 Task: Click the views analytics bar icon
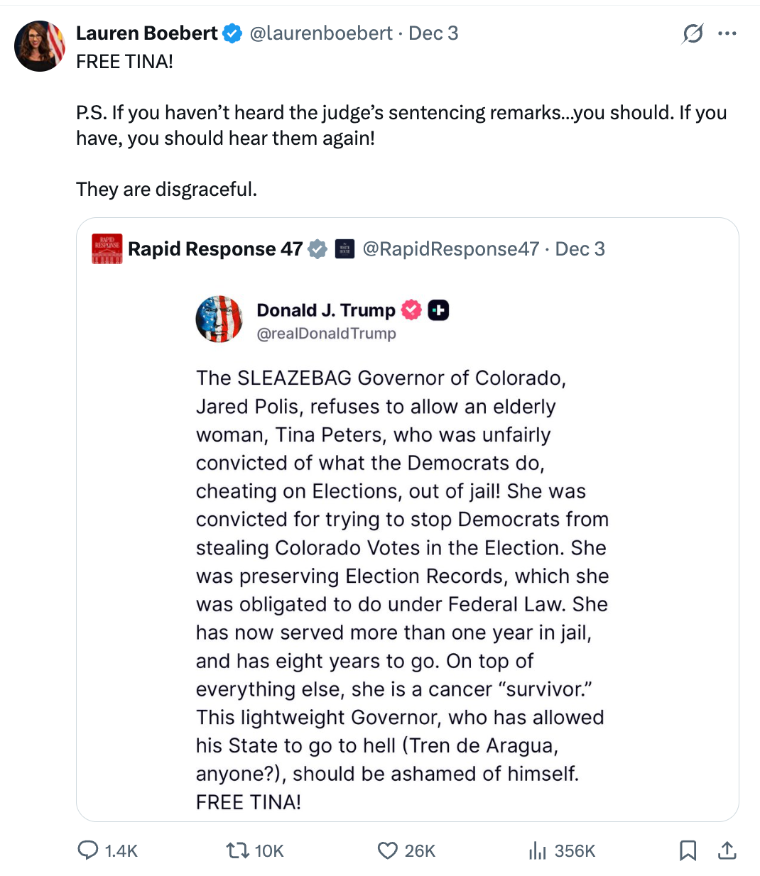click(538, 850)
